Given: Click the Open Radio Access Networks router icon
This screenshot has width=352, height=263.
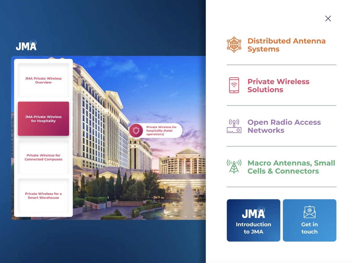Looking at the screenshot, I should click(x=234, y=126).
